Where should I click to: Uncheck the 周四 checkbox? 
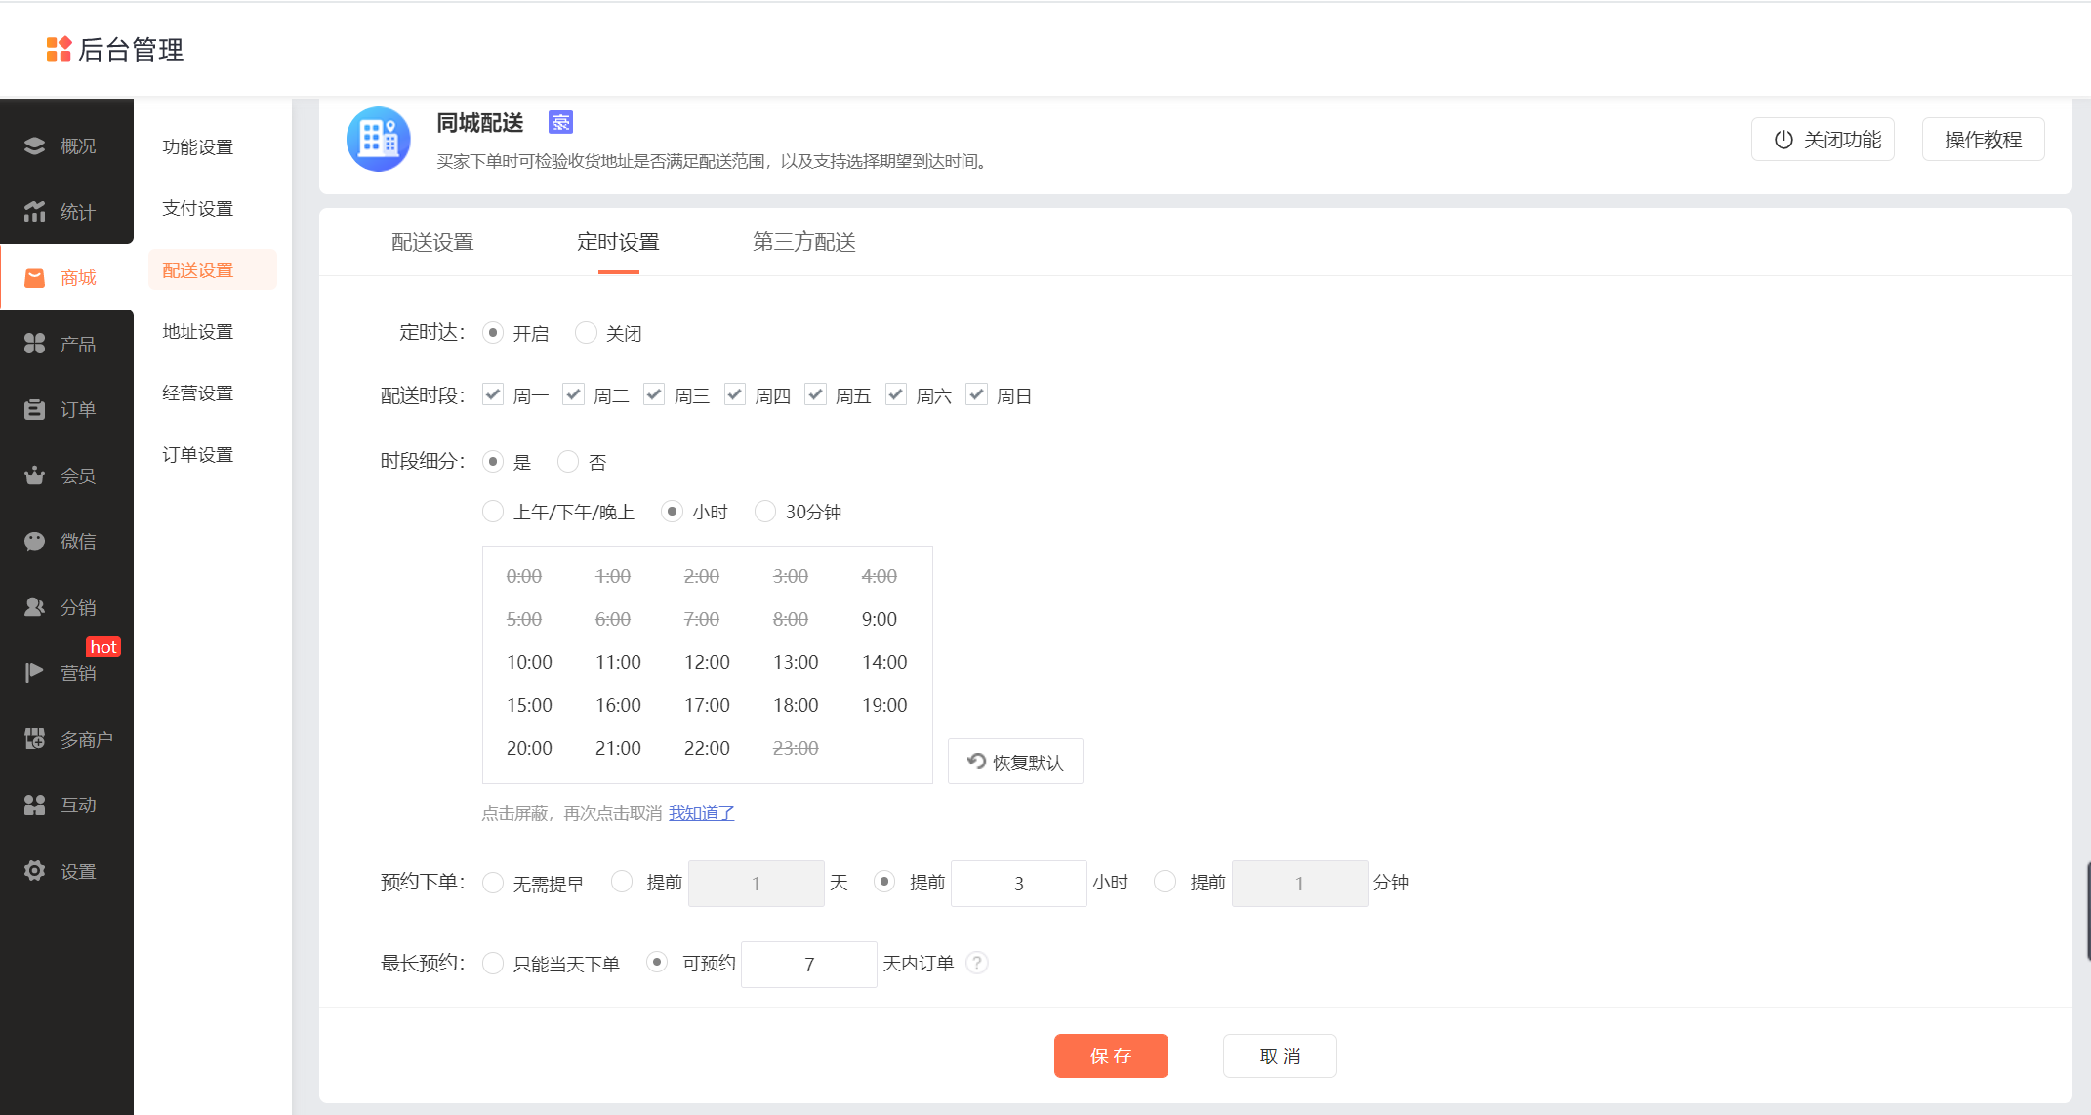735,394
